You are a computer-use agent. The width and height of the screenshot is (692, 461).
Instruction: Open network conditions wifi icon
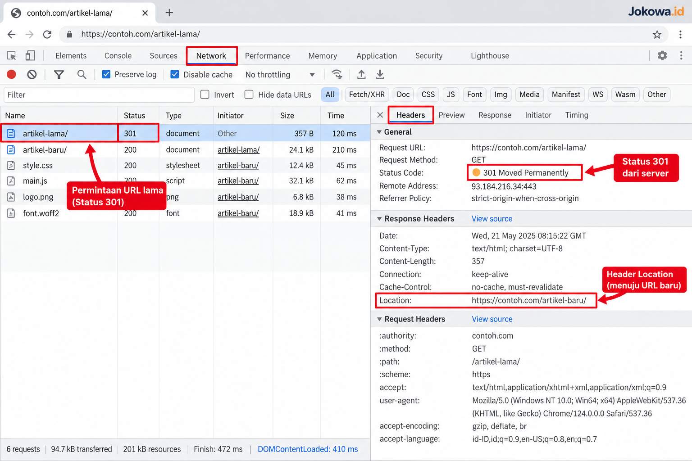coord(337,74)
